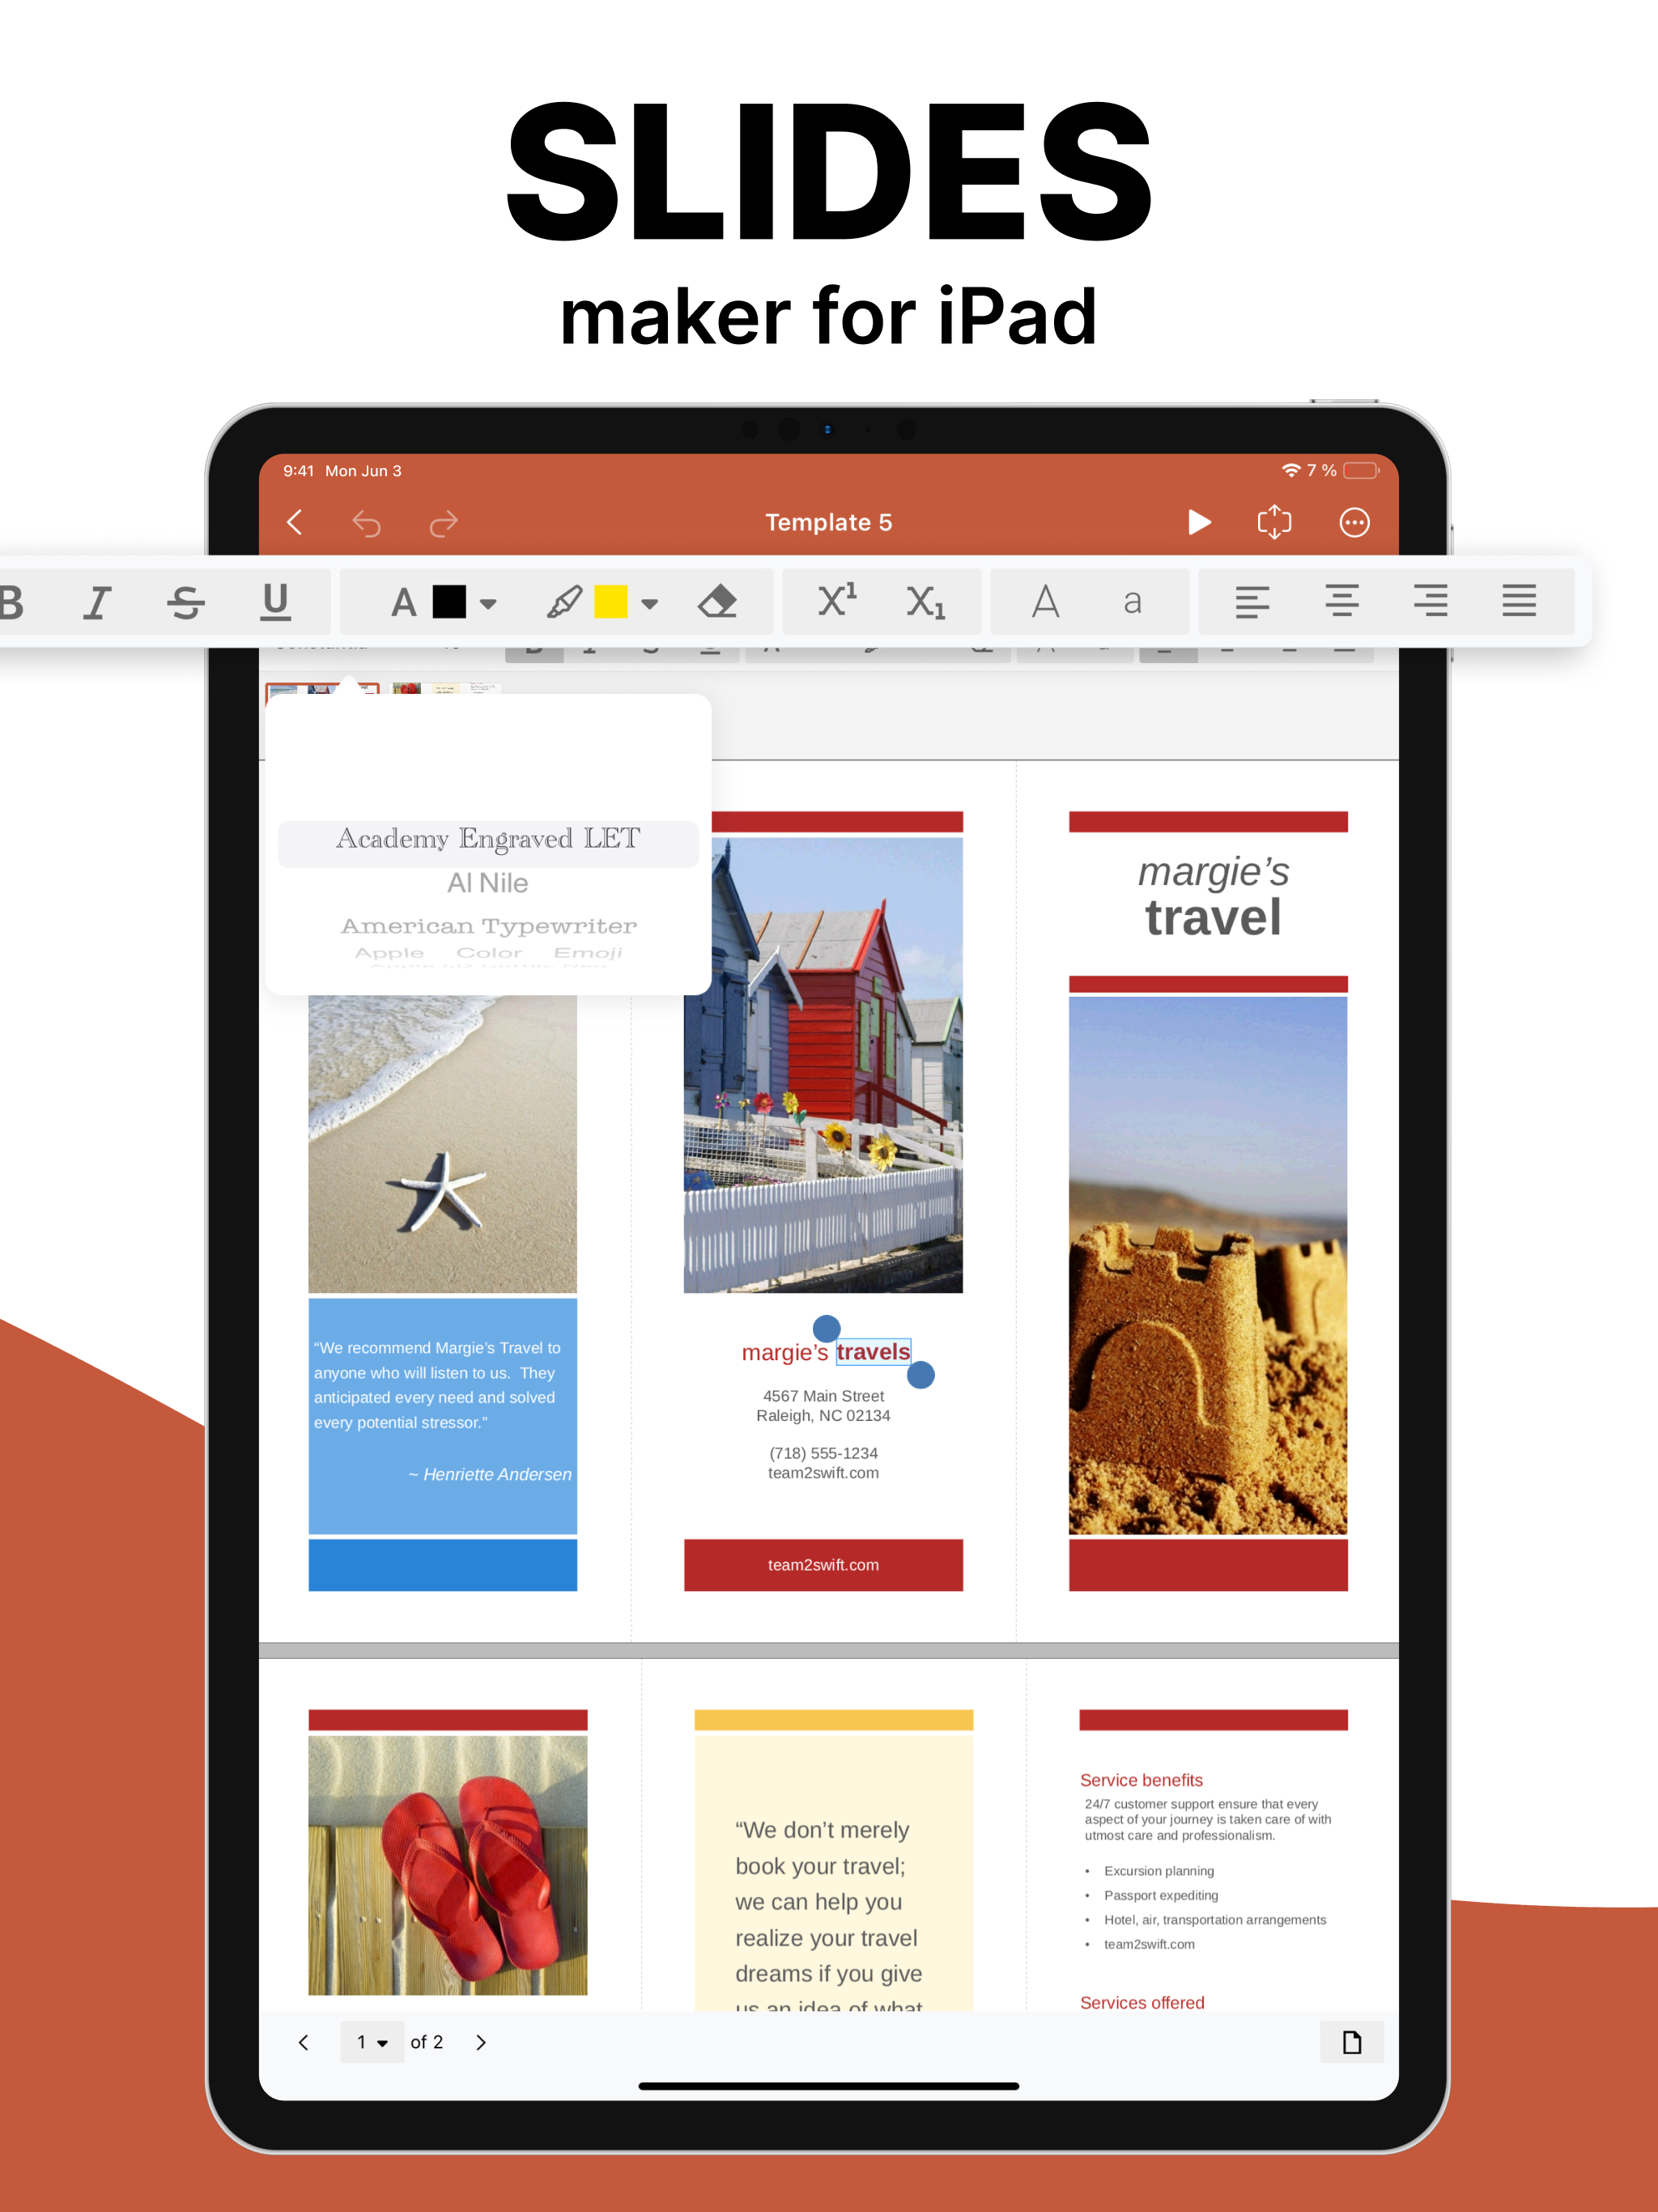Screen dimensions: 1658x2212
Task: Expand the highlight color dropdown arrow
Action: [x=650, y=604]
